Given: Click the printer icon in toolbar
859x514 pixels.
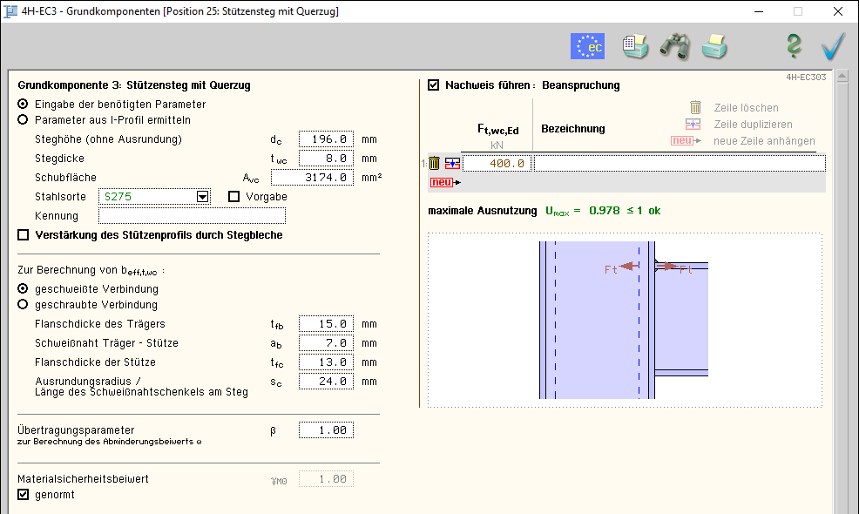Looking at the screenshot, I should 714,46.
